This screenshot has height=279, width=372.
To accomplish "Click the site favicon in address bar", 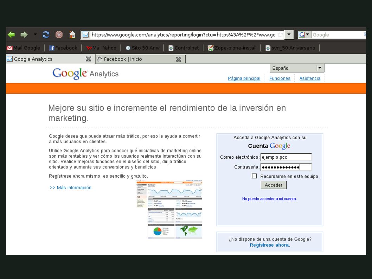I will point(85,35).
